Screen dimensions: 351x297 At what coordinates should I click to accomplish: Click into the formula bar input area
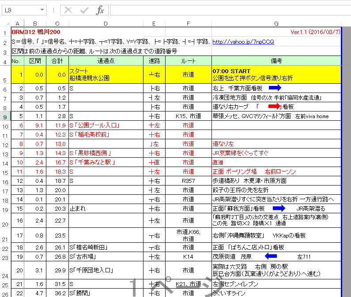pyautogui.click(x=230, y=10)
